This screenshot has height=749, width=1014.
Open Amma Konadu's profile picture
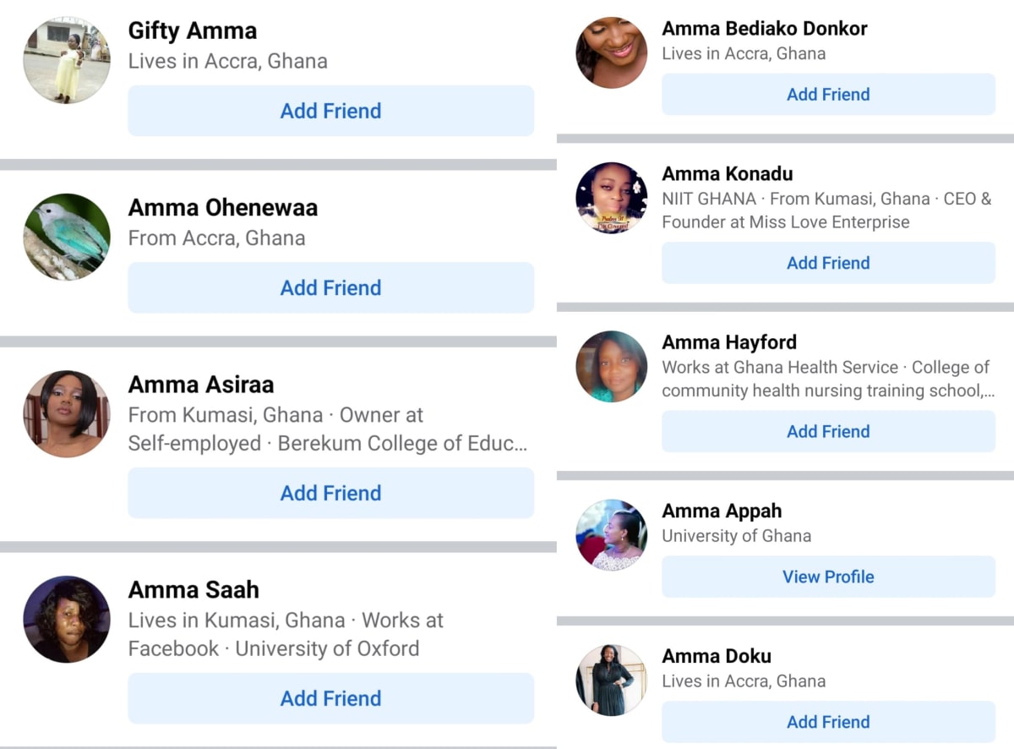[x=612, y=198]
